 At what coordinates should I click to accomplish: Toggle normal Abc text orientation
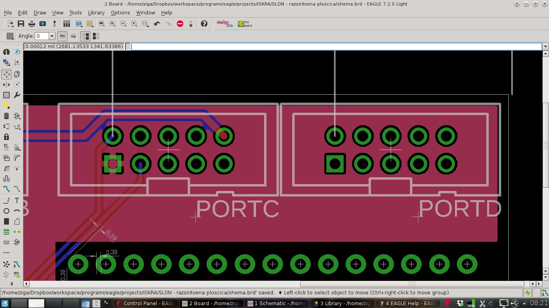(62, 36)
